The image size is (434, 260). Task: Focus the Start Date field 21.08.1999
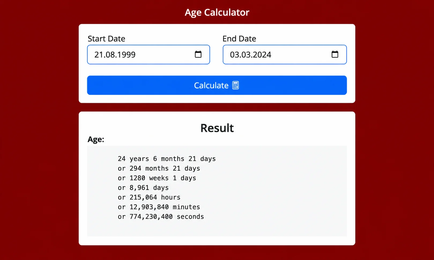click(149, 55)
